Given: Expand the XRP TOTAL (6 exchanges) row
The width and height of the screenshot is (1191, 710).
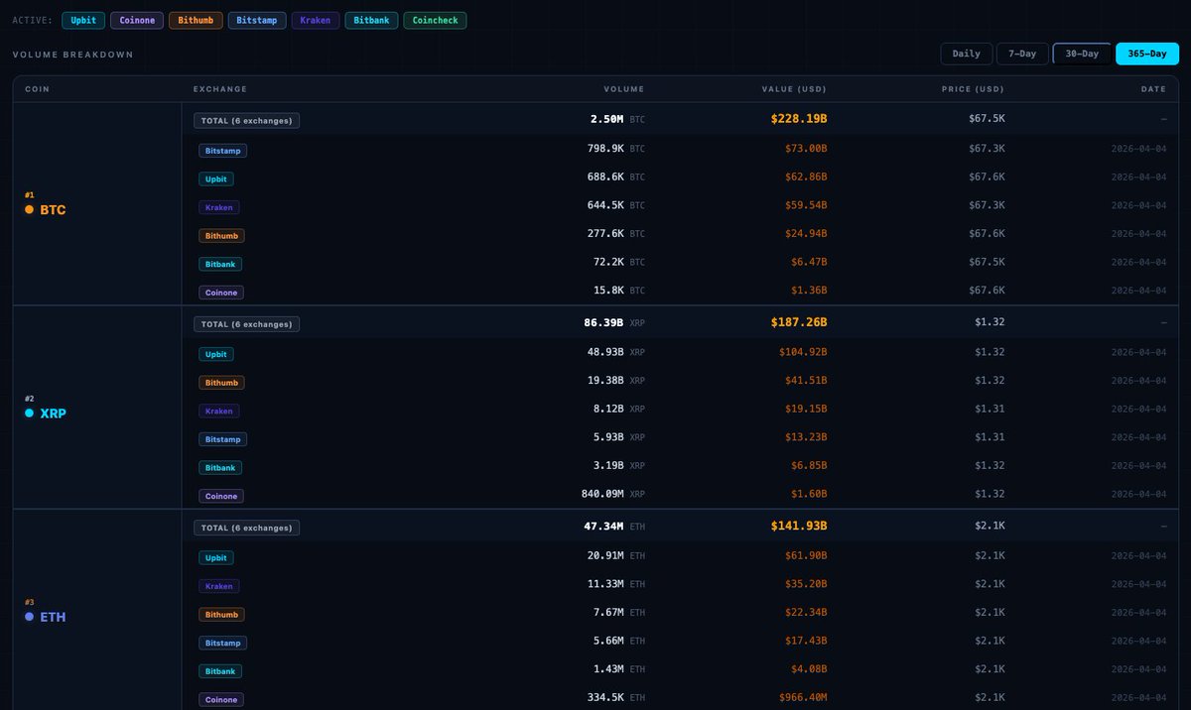Looking at the screenshot, I should [x=246, y=323].
